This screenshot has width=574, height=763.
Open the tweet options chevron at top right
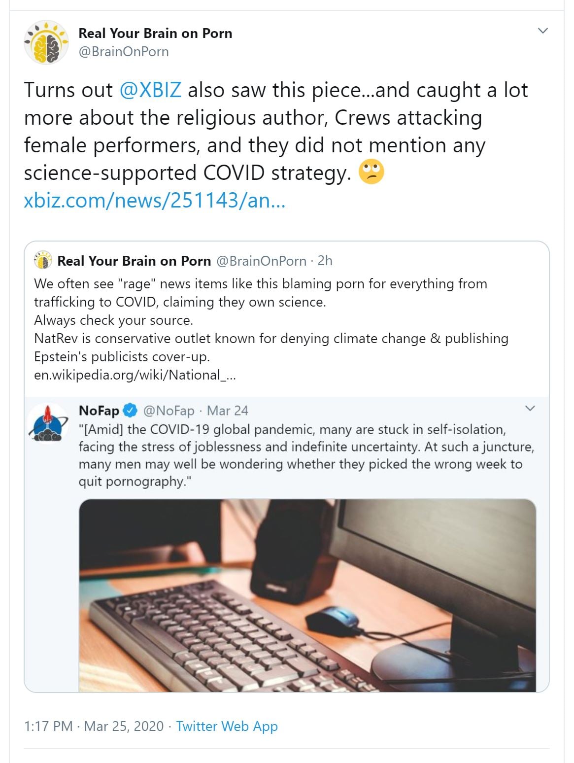point(543,31)
